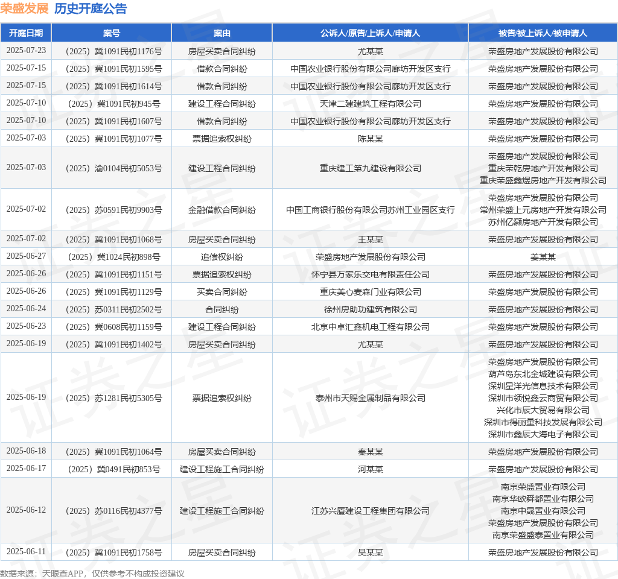Click cause 追偿权纠纷

[x=222, y=257]
